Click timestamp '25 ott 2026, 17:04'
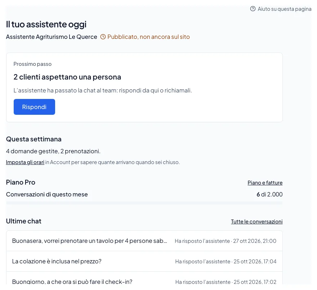The height and width of the screenshot is (290, 317). (x=255, y=262)
